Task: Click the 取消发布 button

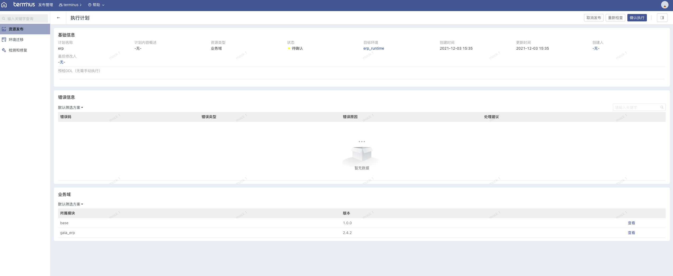Action: pos(594,18)
